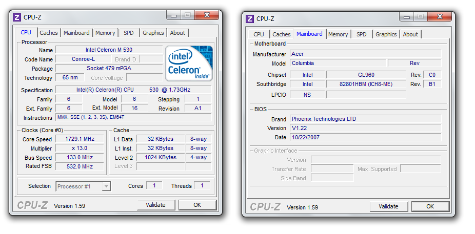Click the Conroe-L code name field
Screen dimensions: 475x234
coord(83,59)
